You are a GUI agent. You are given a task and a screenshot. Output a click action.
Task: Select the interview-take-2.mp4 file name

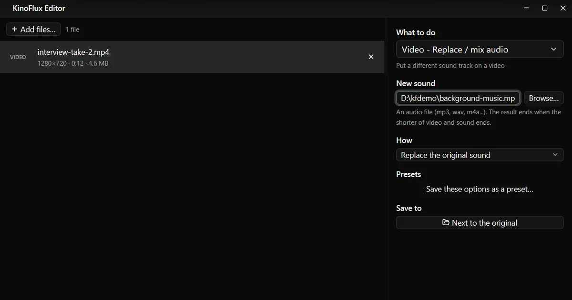(73, 52)
